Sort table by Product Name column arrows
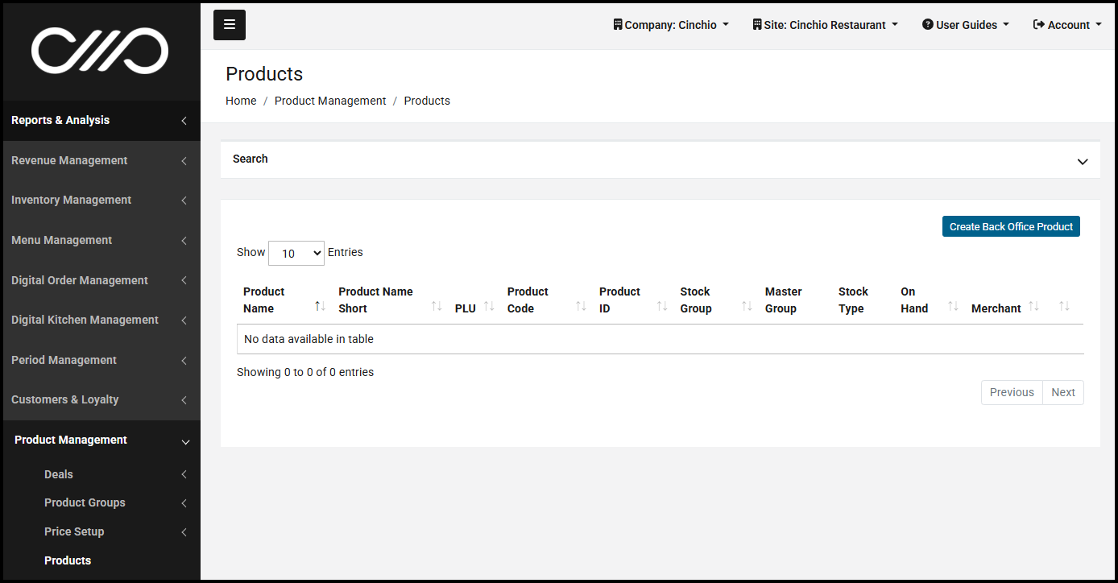Image resolution: width=1118 pixels, height=583 pixels. (x=320, y=307)
